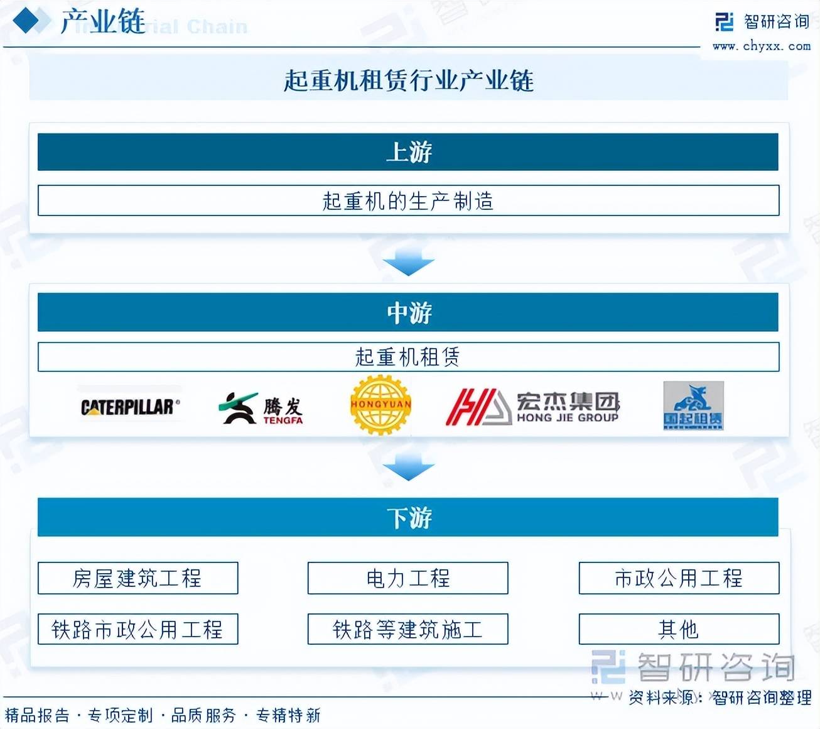The height and width of the screenshot is (729, 820).
Task: Select the 下游 header bar
Action: 408,517
